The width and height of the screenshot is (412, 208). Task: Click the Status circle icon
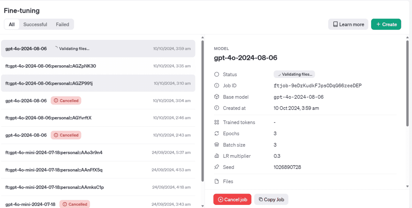tap(216, 74)
